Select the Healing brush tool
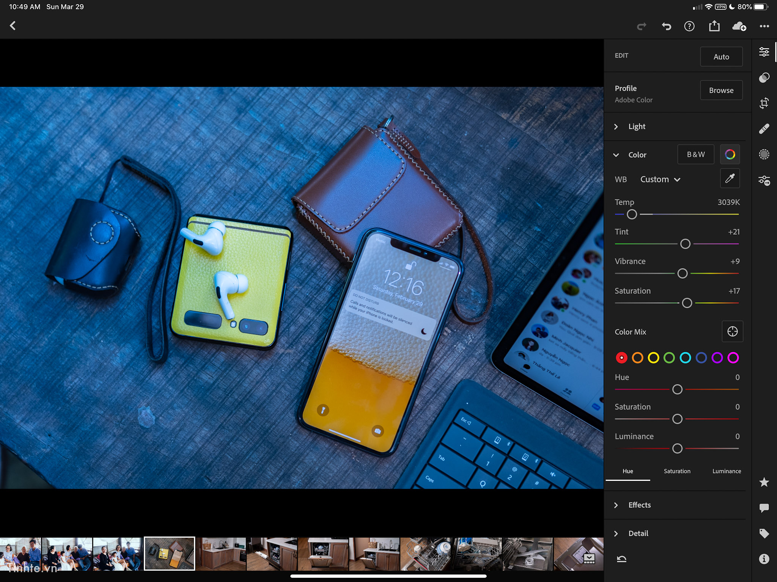The width and height of the screenshot is (777, 582). [764, 129]
